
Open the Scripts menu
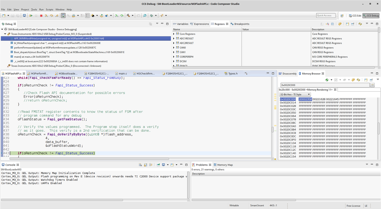[50, 10]
